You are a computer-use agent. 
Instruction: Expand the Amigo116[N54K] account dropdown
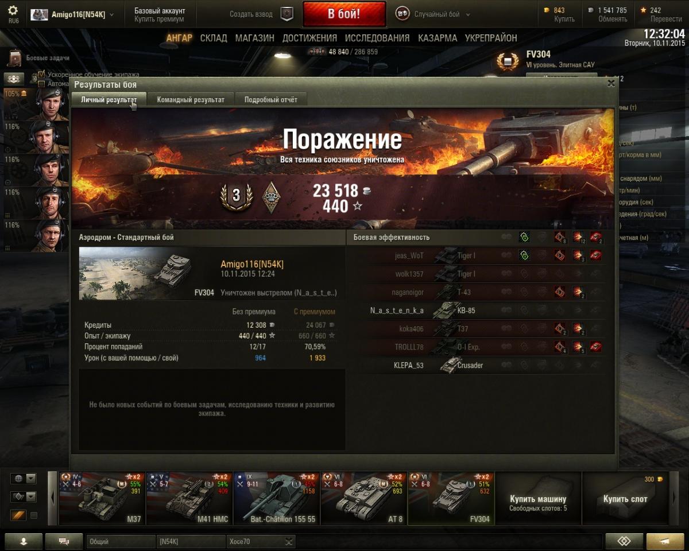click(x=111, y=14)
